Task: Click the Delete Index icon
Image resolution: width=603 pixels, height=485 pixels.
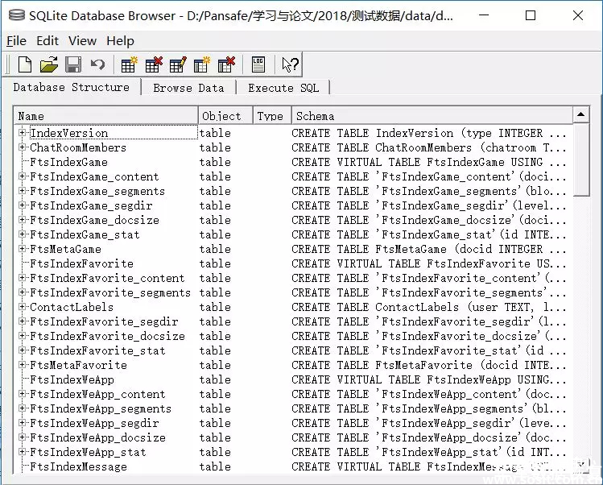Action: point(226,64)
